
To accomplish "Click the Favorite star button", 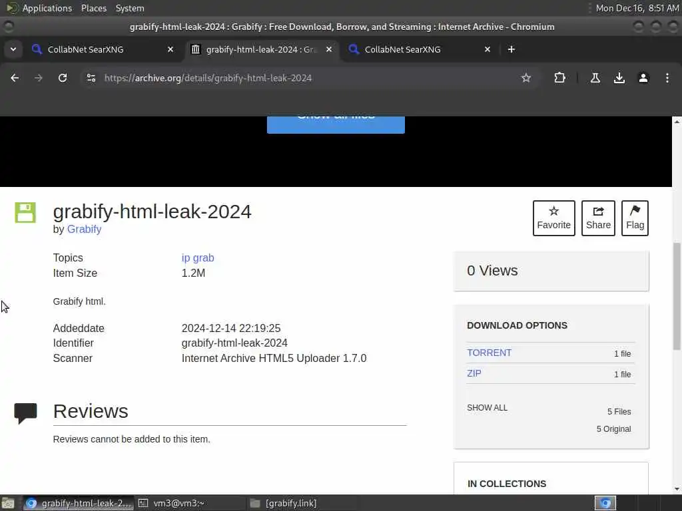I will tap(553, 218).
